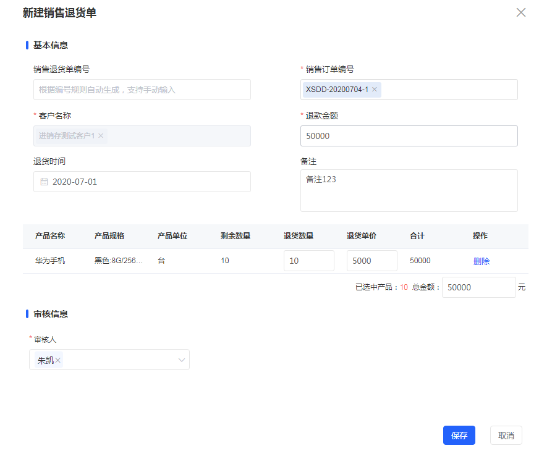Cancel the form with 取消
539x451 pixels.
tap(506, 436)
